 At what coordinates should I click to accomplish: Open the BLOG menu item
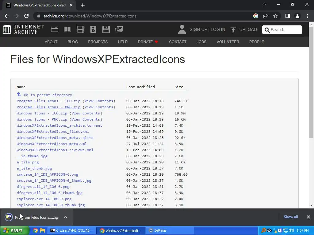pos(73,42)
